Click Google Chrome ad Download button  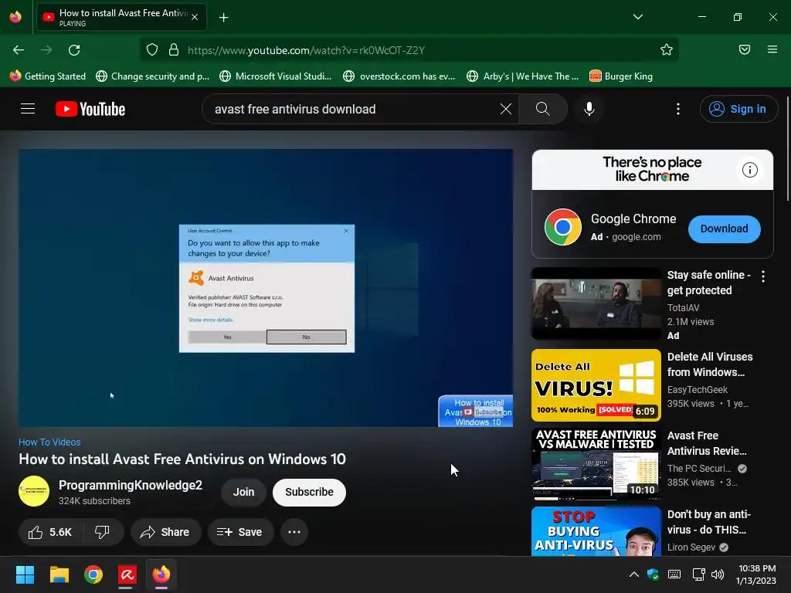pos(724,229)
